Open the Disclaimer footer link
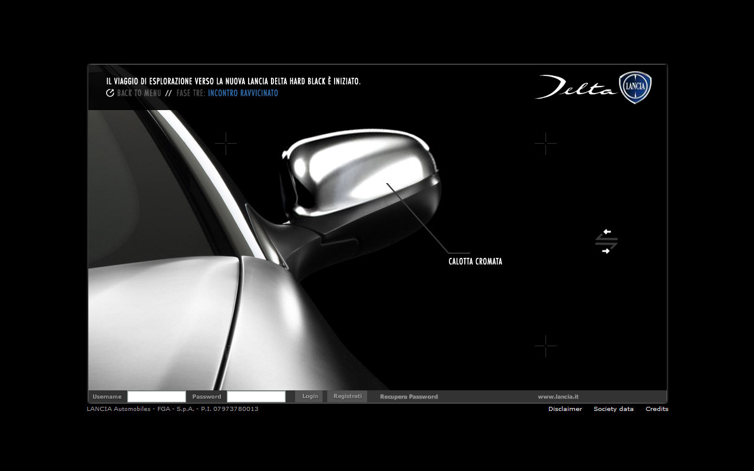The image size is (754, 471). coord(565,409)
